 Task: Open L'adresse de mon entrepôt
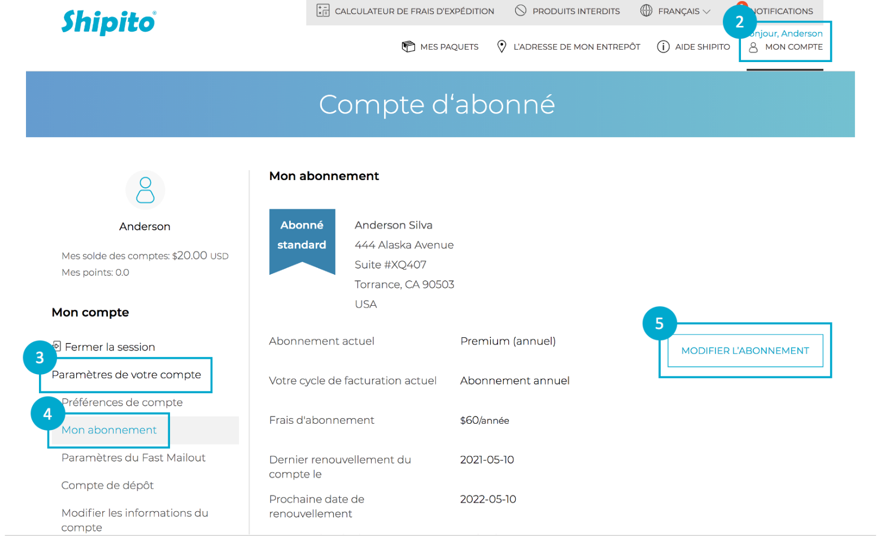[577, 47]
